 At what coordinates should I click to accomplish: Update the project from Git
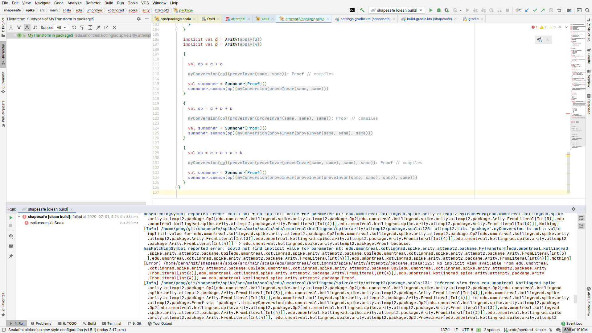pos(527,10)
